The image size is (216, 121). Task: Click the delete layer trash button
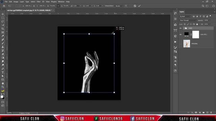[211, 113]
